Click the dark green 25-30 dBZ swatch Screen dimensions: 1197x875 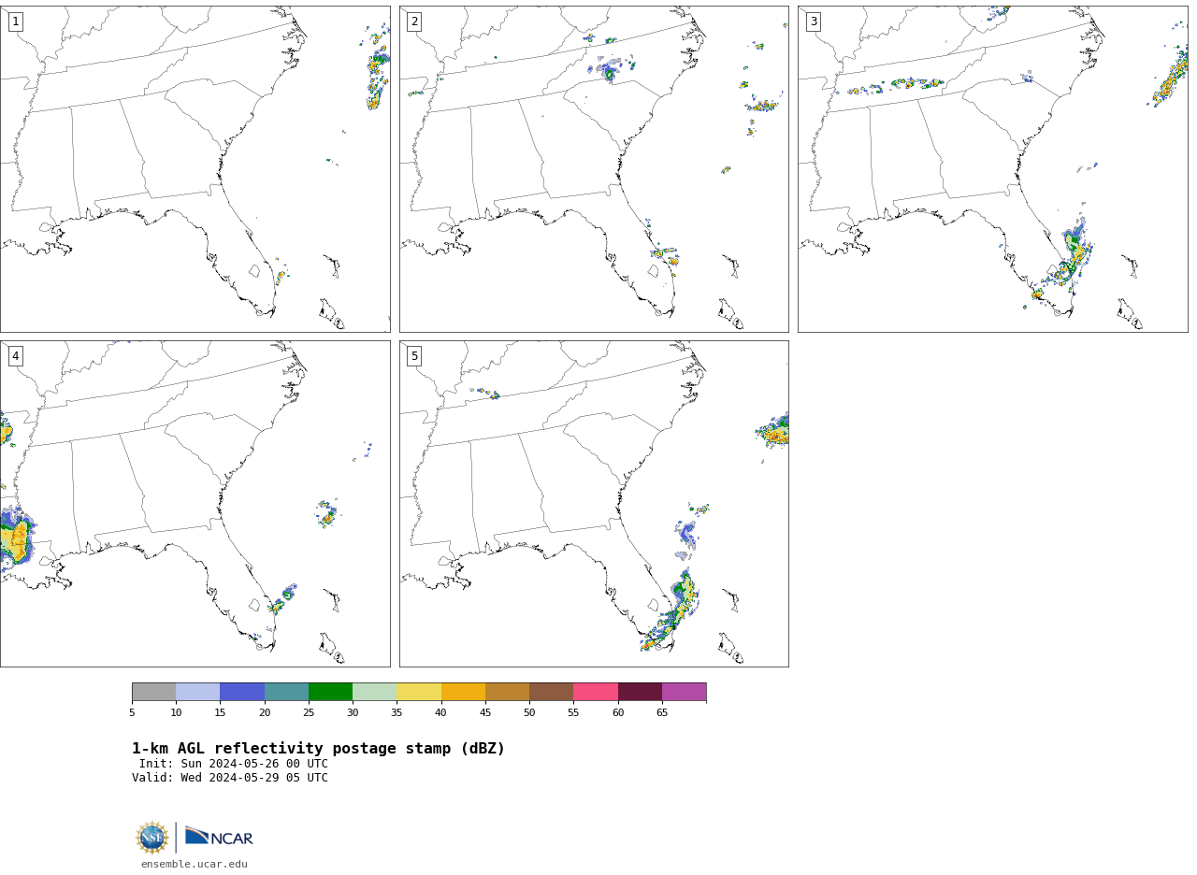(x=330, y=692)
